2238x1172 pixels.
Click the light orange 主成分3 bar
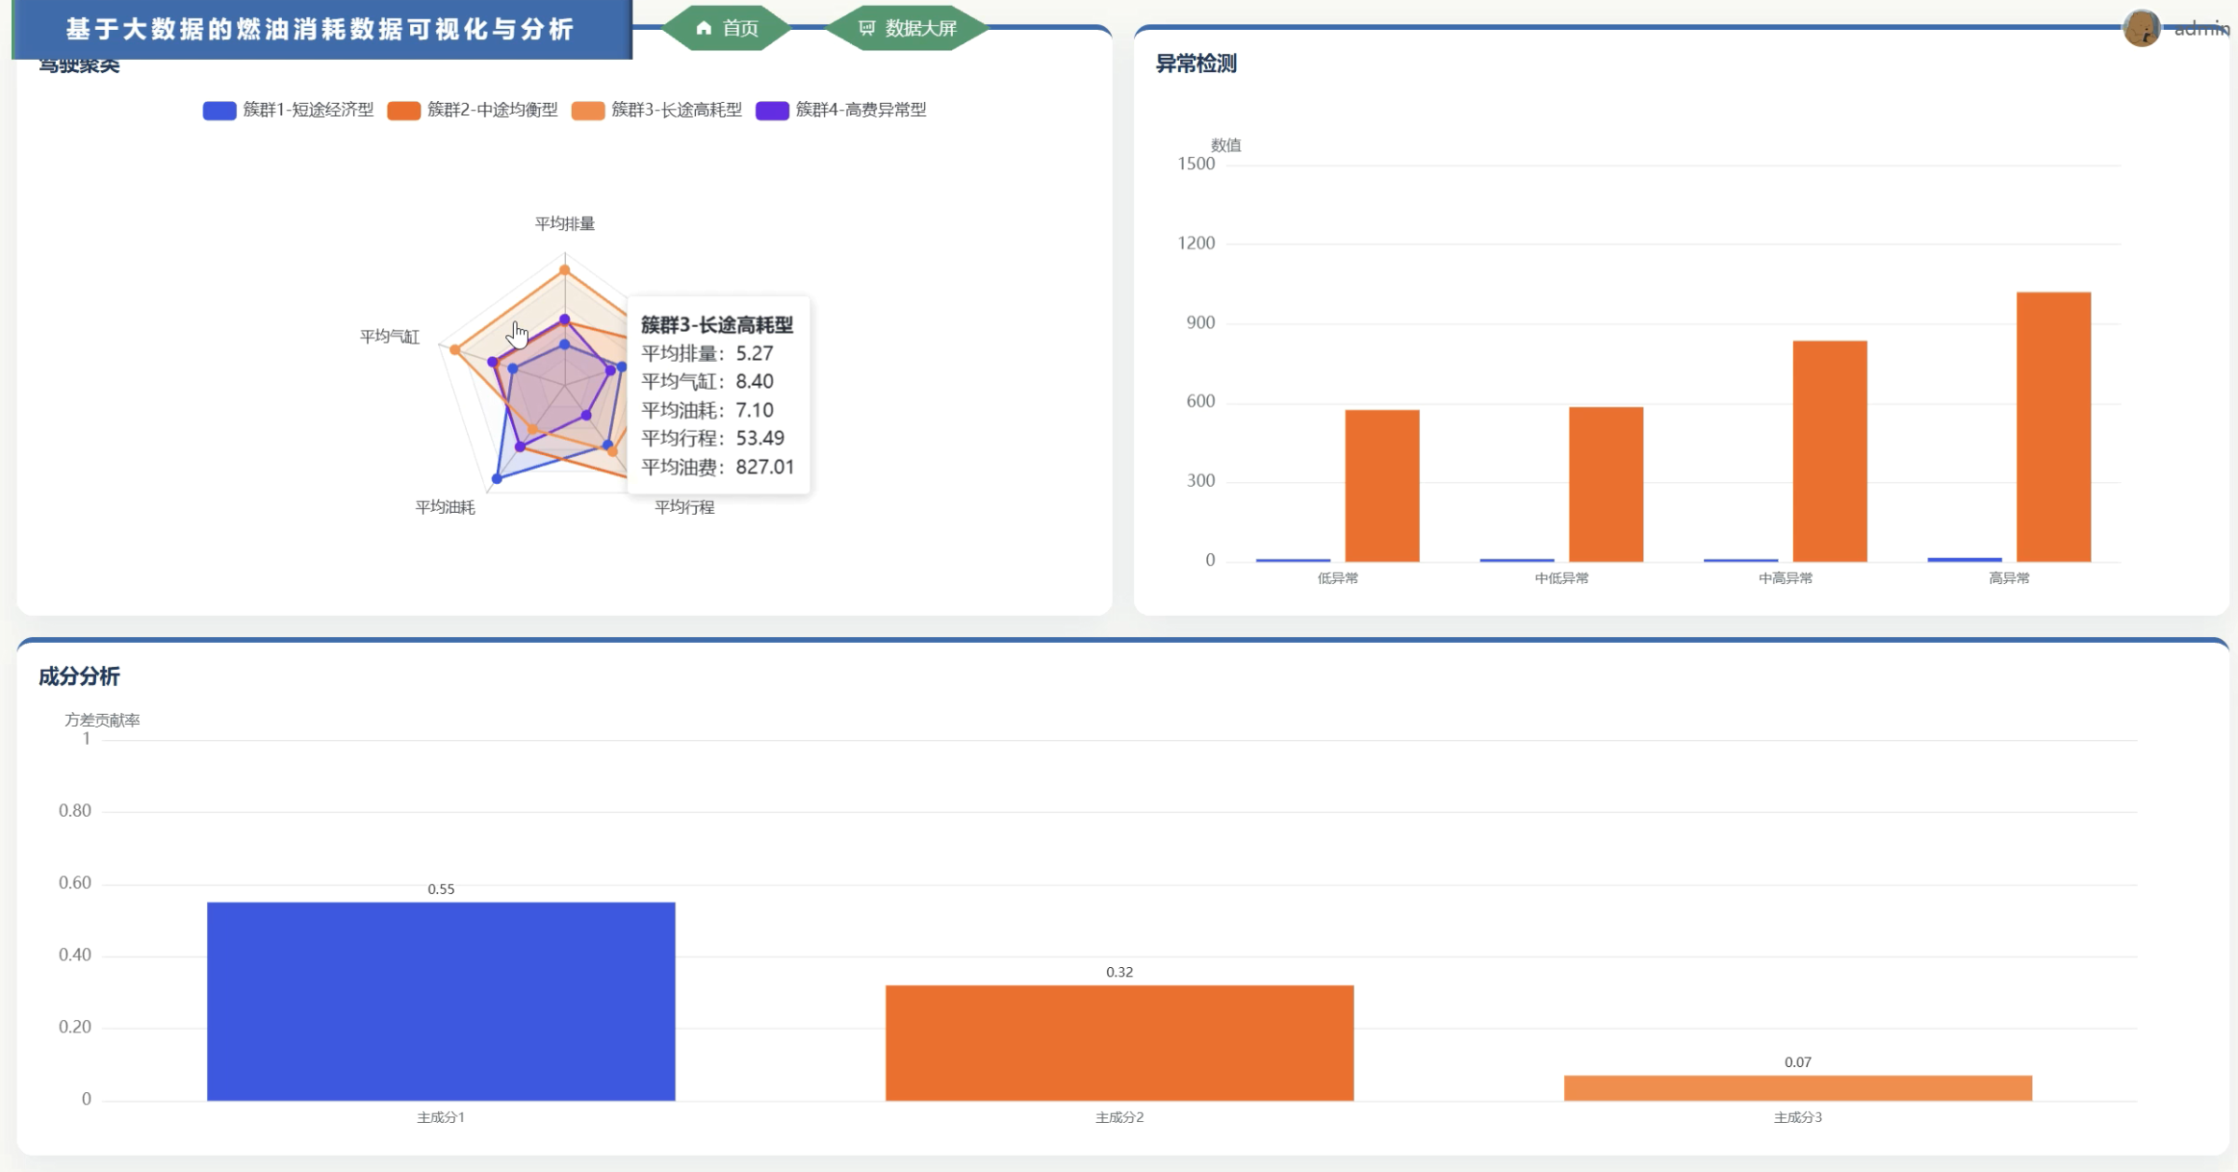coord(1798,1088)
